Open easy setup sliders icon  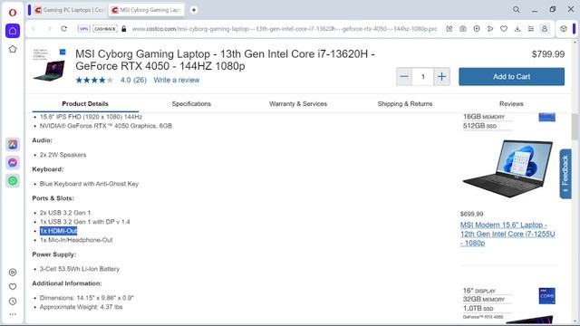point(531,29)
